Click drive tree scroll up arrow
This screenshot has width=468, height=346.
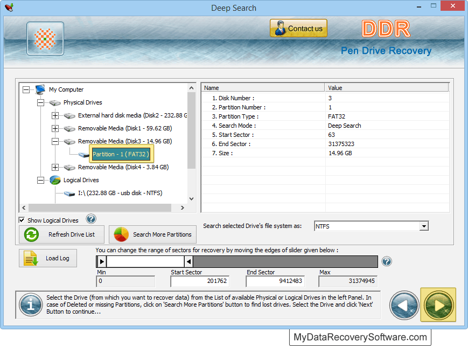[192, 88]
